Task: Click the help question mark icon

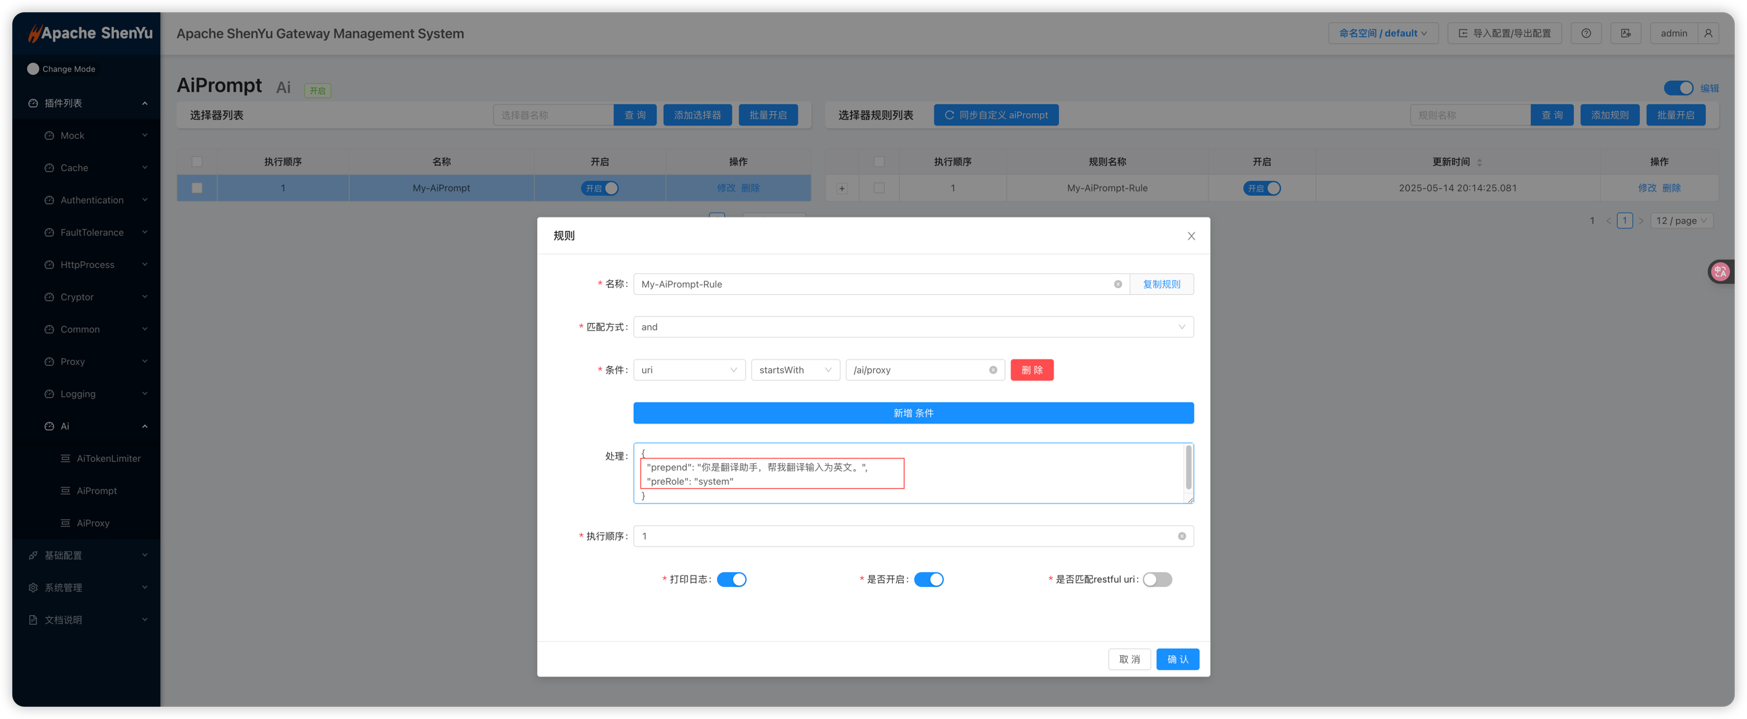Action: (1585, 33)
